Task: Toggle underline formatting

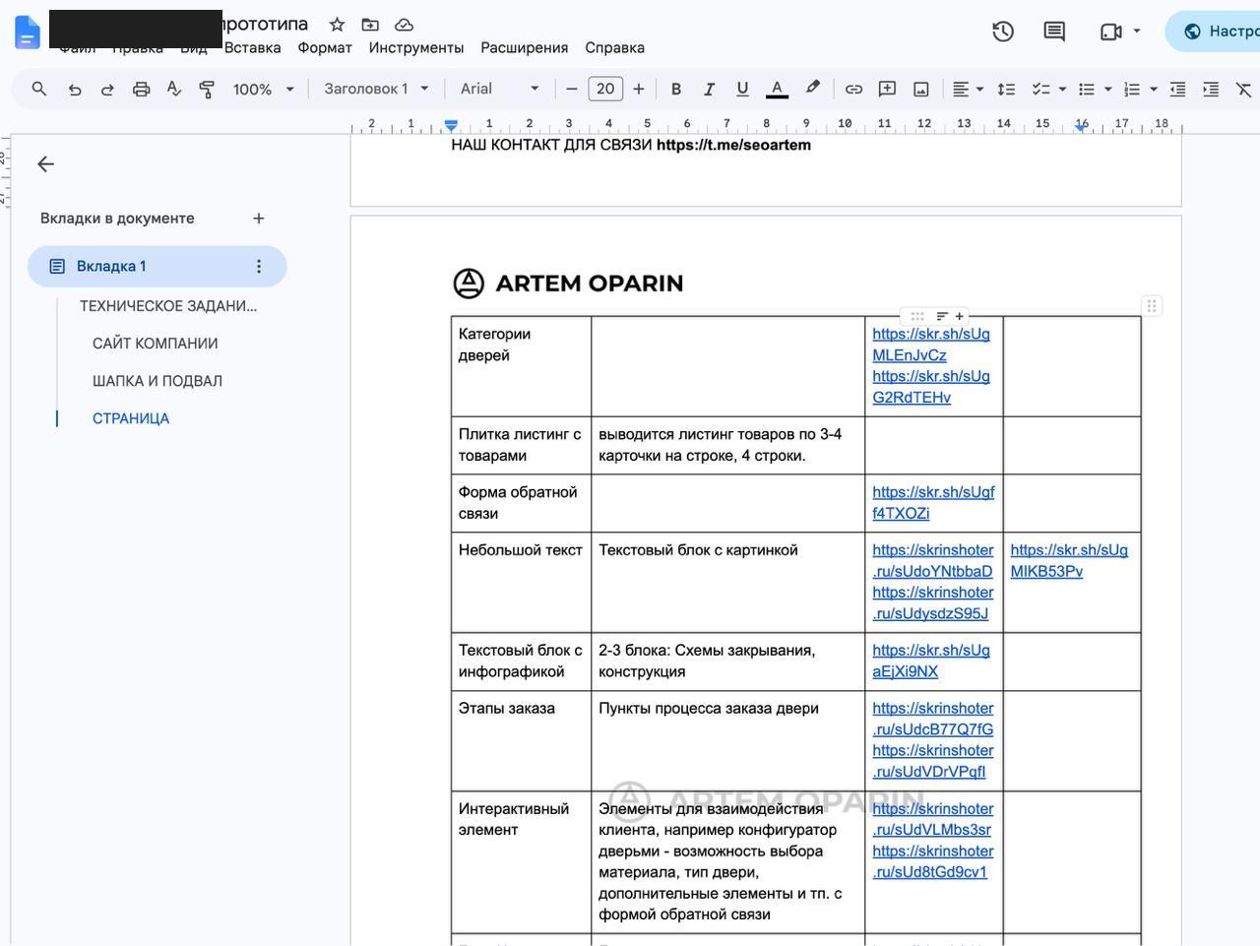Action: click(x=742, y=89)
